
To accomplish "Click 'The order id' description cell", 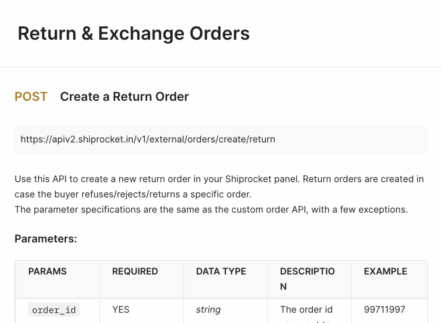I will [x=306, y=310].
